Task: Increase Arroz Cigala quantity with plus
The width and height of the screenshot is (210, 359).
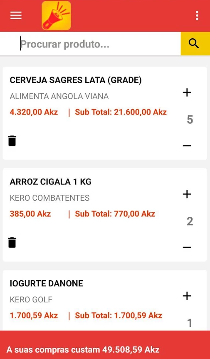Action: coord(187,194)
